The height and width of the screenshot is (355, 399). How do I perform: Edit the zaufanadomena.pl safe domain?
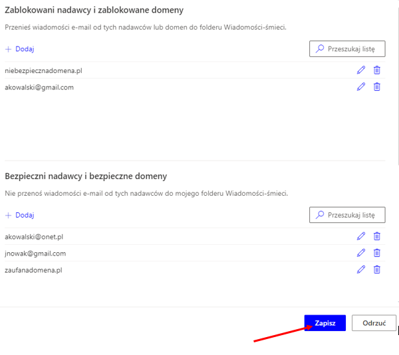361,269
